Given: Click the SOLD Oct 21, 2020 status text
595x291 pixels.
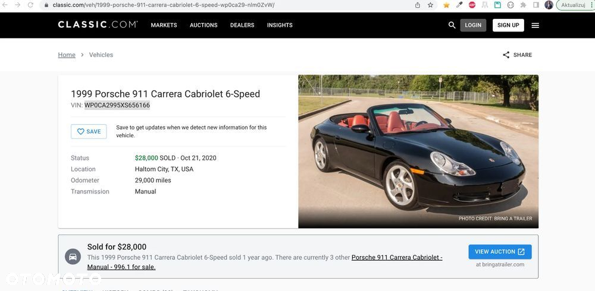Looking at the screenshot, I should click(188, 158).
